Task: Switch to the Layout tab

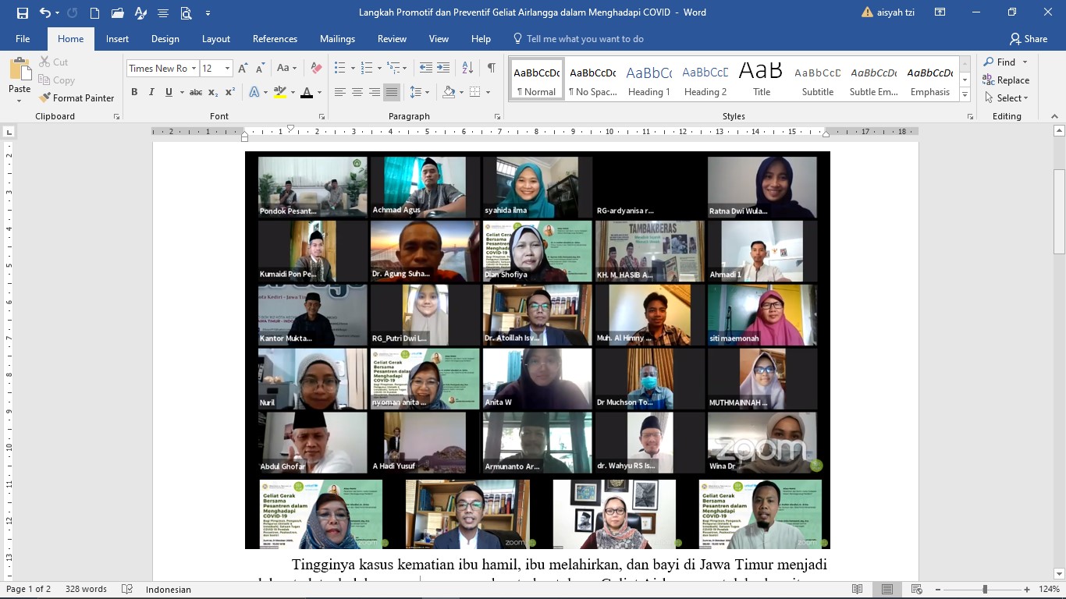Action: pos(216,39)
